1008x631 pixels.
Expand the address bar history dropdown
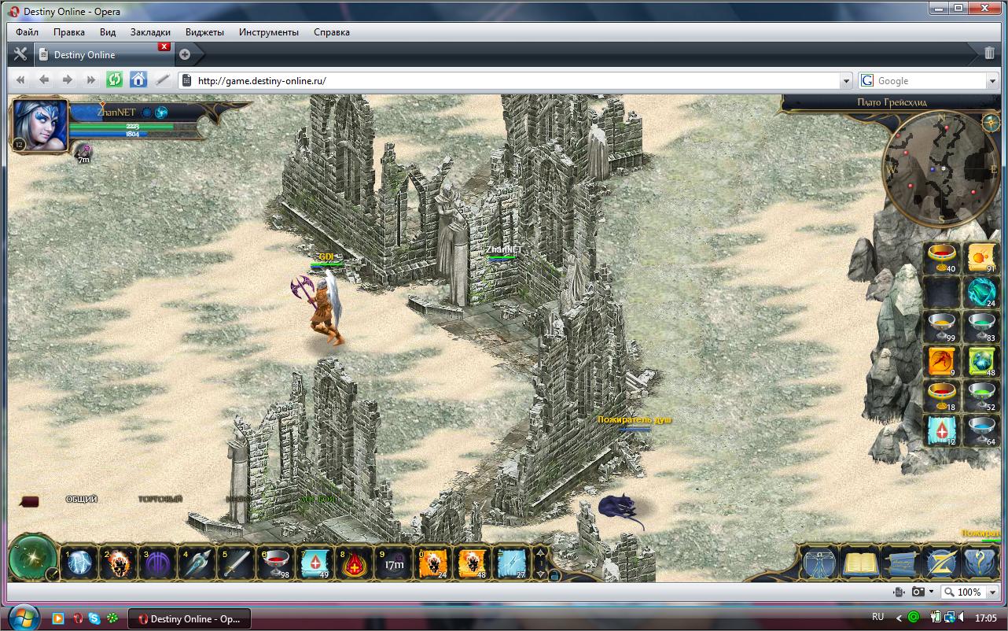pyautogui.click(x=846, y=80)
